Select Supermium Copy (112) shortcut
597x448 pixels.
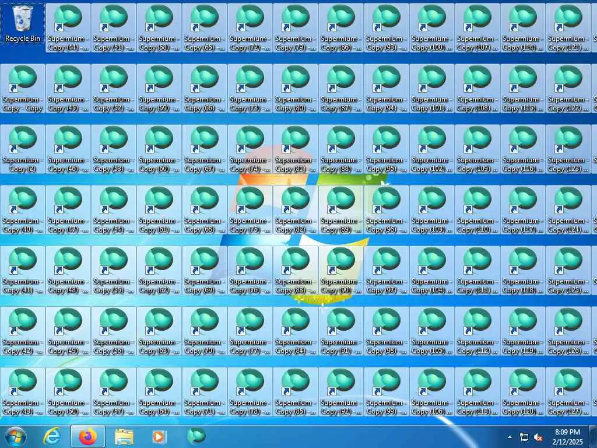coord(477,331)
